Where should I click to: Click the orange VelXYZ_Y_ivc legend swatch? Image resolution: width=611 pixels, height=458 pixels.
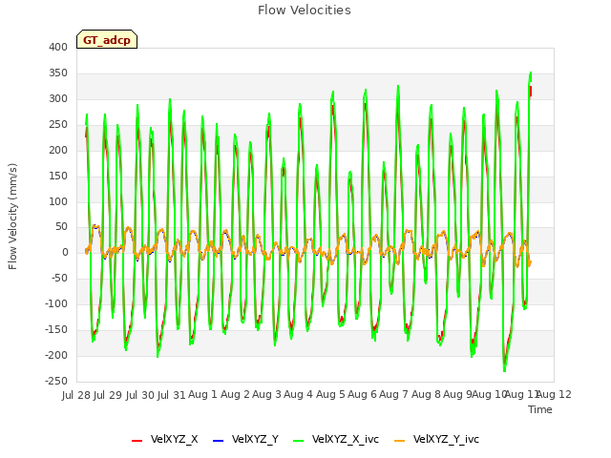(x=399, y=441)
